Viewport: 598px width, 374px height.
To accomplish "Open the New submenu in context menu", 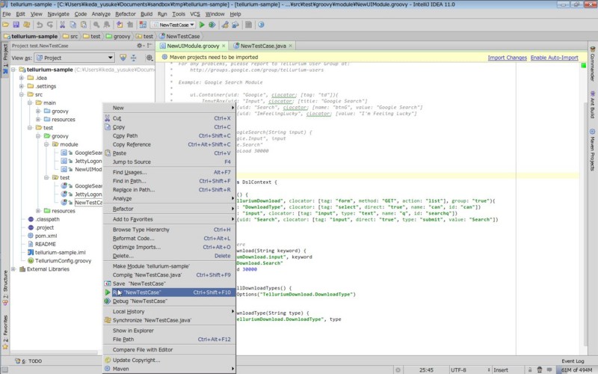I will click(170, 108).
